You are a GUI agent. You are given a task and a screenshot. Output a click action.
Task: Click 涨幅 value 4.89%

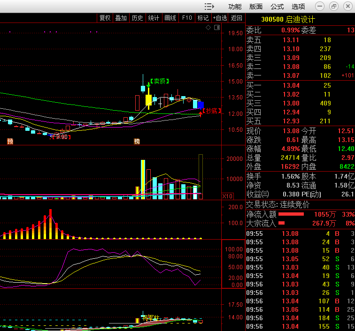291,149
